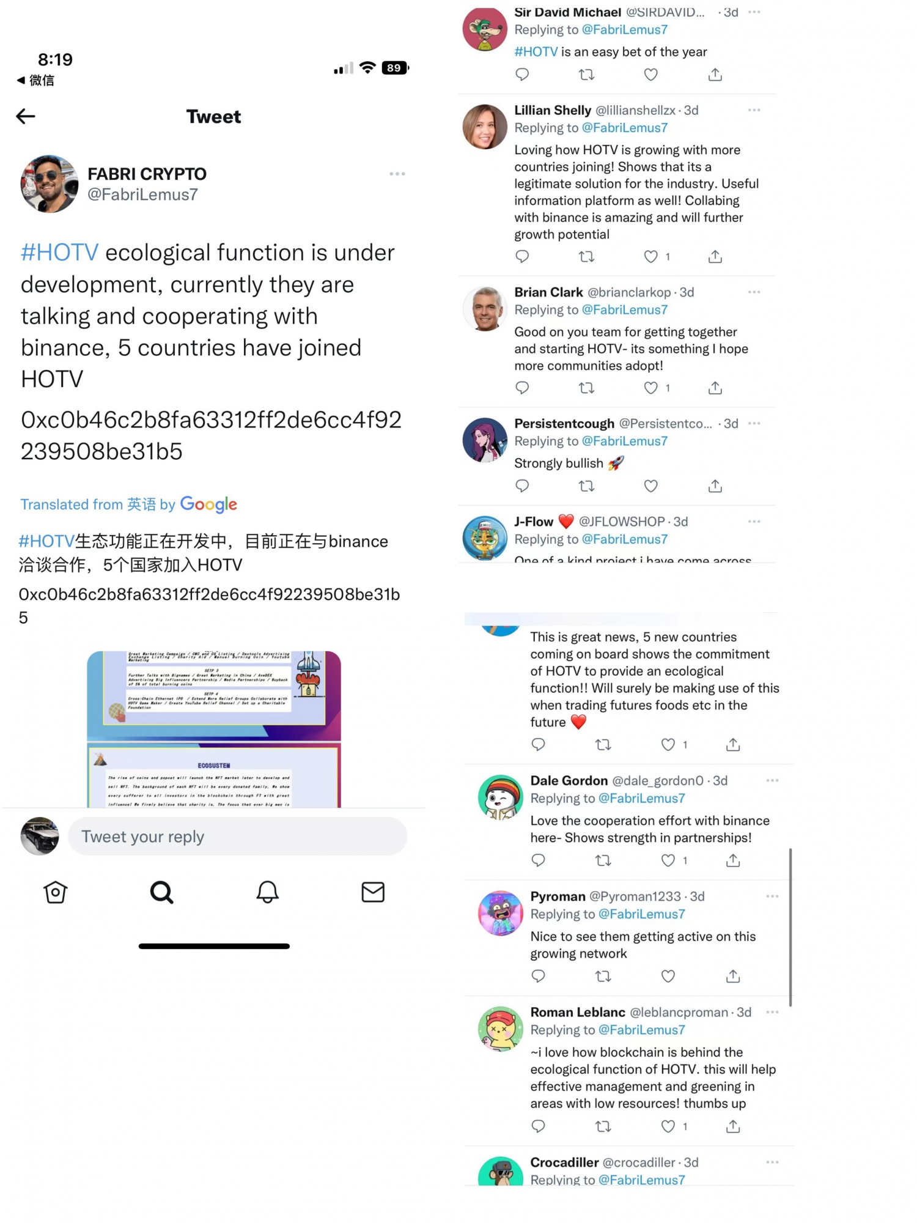Click the #HOTV hashtag in main tweet

[x=59, y=253]
